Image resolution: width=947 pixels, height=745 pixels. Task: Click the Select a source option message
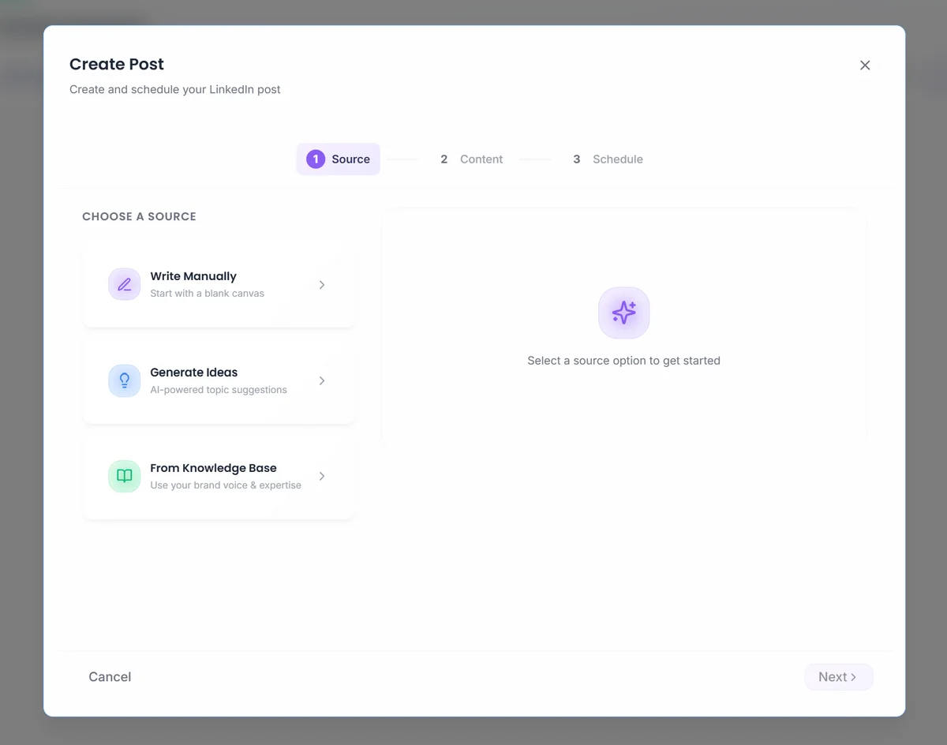coord(623,360)
